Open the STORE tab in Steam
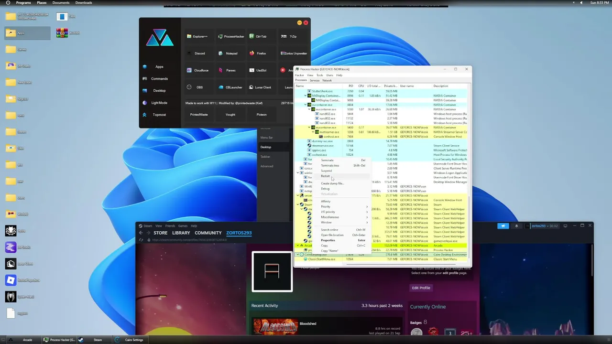Screen dimensions: 612x344 tap(160, 233)
